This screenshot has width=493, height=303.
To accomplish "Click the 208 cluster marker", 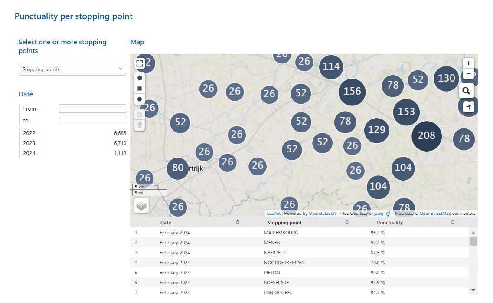I will 426,136.
